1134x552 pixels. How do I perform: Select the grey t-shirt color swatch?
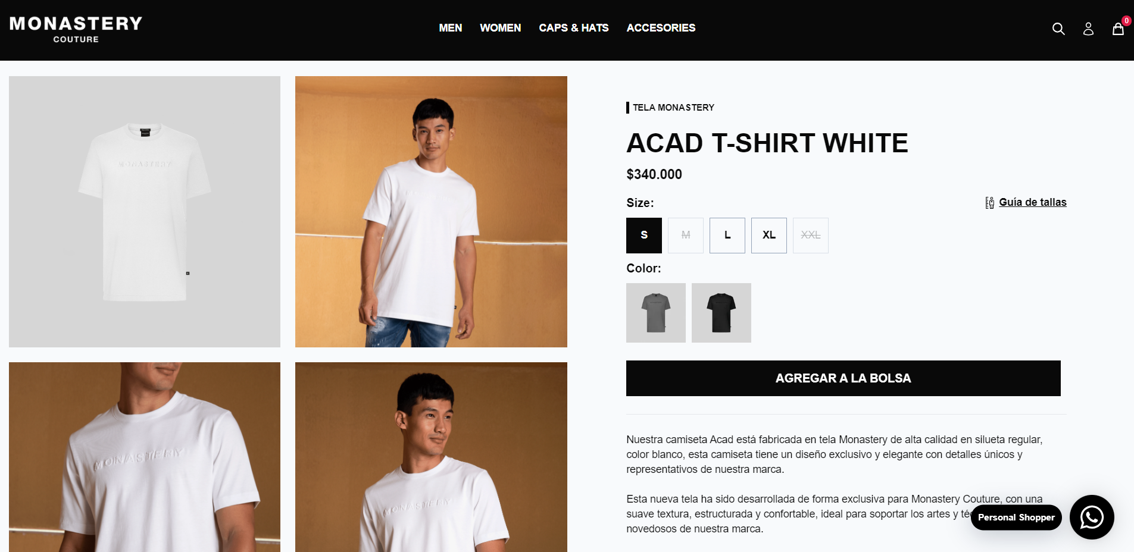[x=656, y=313]
